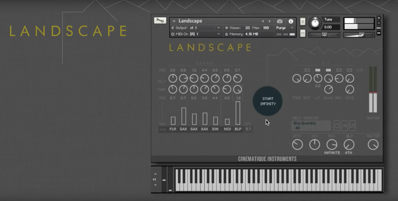This screenshot has width=398, height=201.
Task: Adjust the BLP volume bar
Action: tap(238, 113)
